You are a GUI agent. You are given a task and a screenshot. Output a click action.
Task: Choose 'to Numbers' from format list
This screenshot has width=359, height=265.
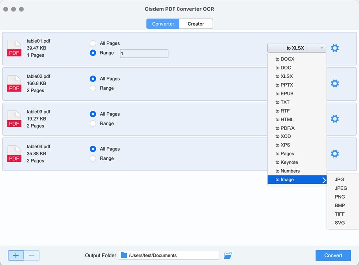click(x=297, y=171)
